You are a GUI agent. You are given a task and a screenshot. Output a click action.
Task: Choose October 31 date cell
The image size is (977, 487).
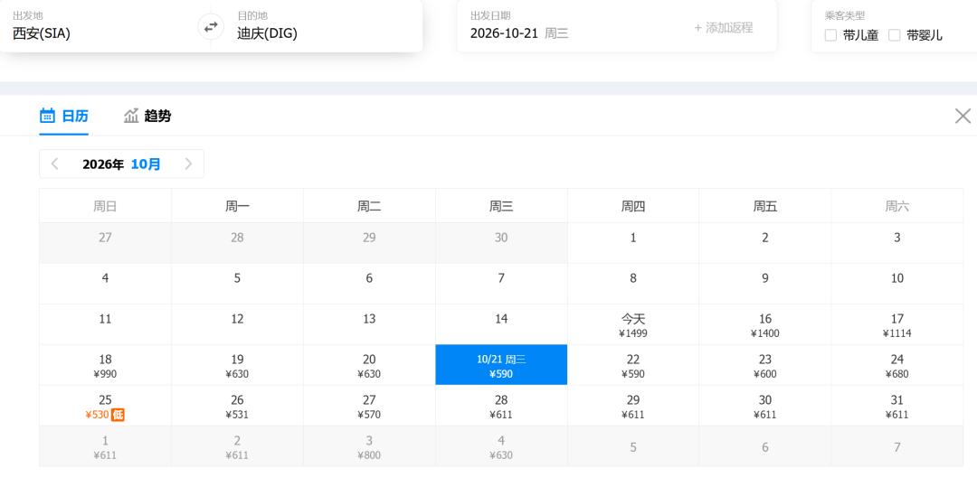click(897, 406)
